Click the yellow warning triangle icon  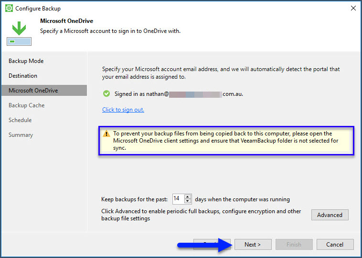pos(107,134)
